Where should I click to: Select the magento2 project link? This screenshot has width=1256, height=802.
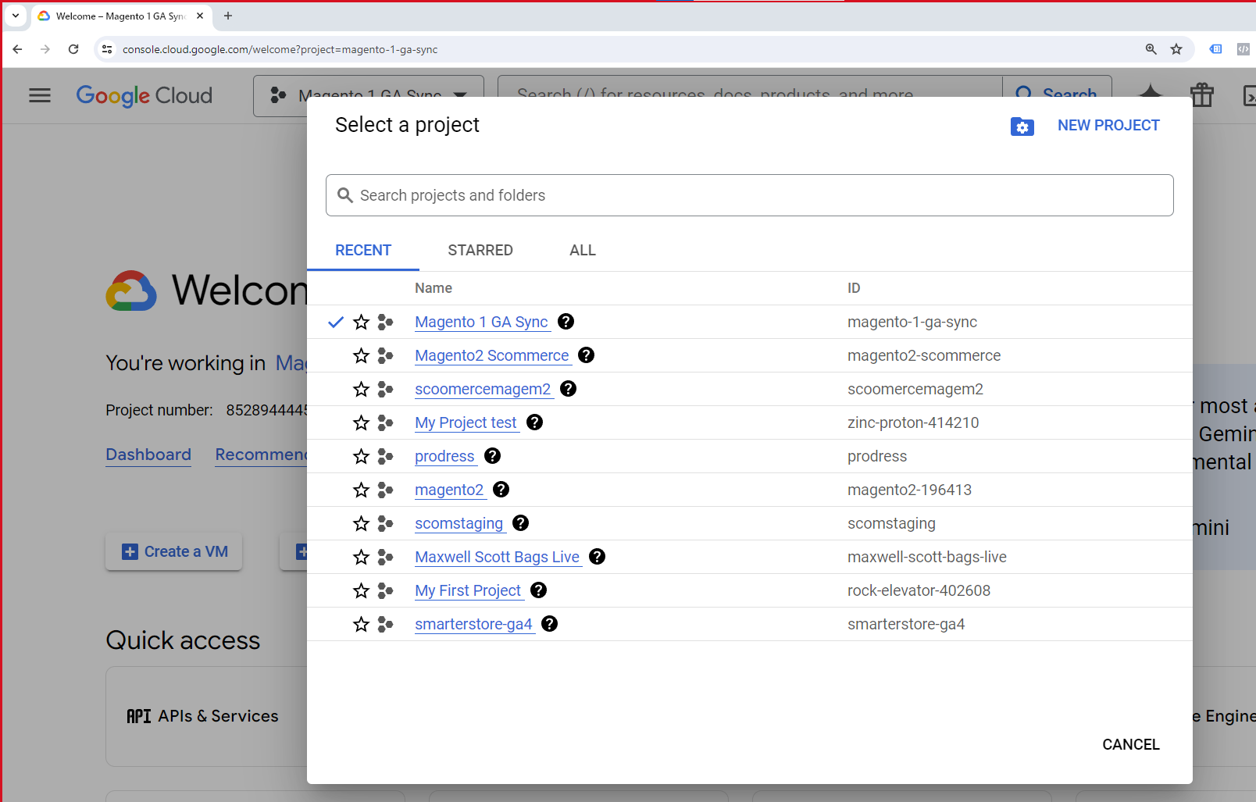(x=449, y=490)
